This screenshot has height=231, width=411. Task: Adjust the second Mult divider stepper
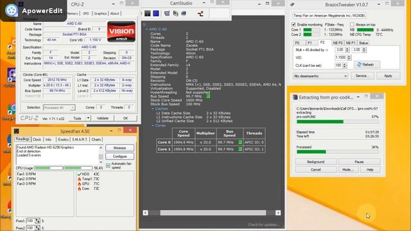point(364,50)
